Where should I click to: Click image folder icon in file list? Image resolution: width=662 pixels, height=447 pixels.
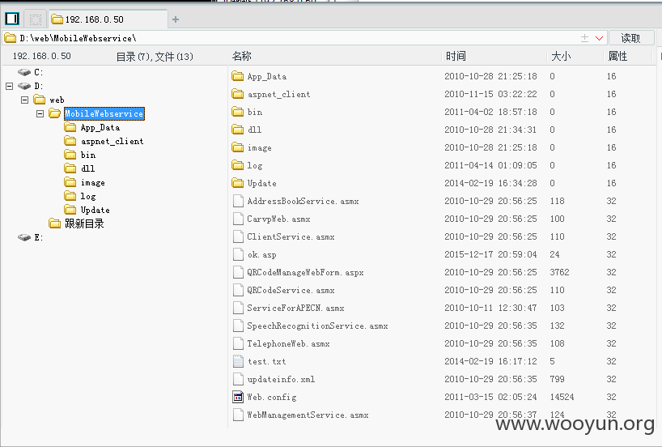[238, 147]
